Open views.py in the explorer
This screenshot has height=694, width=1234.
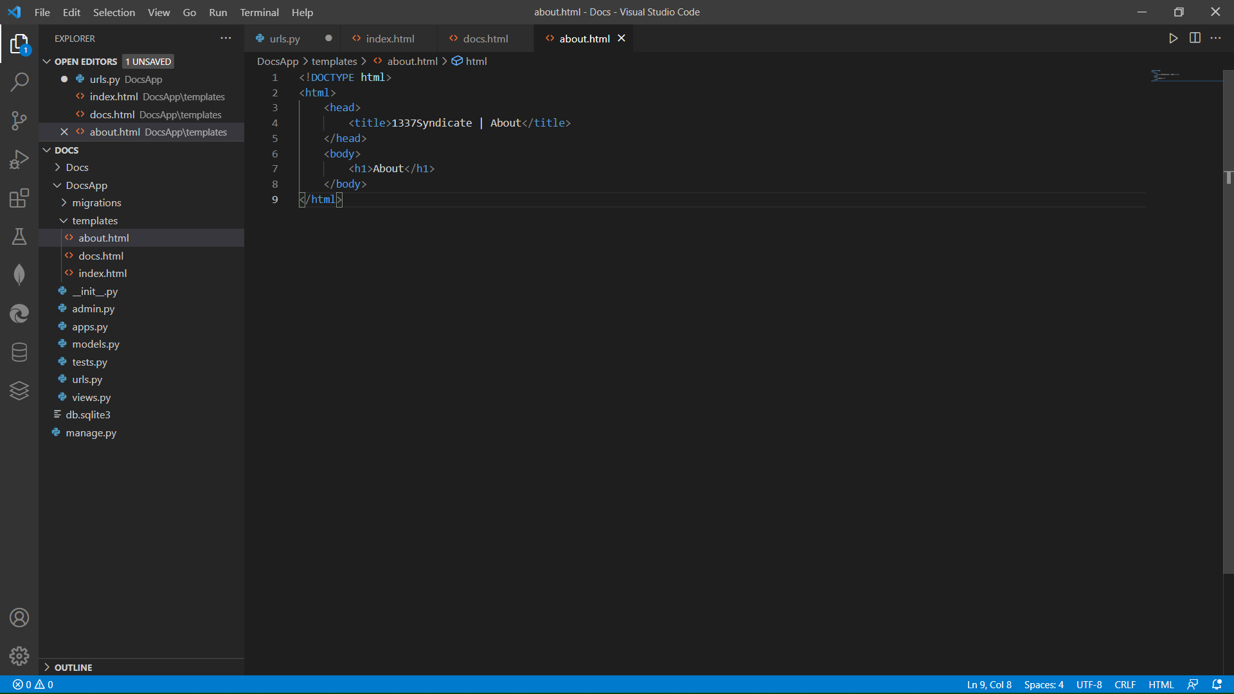(x=91, y=398)
